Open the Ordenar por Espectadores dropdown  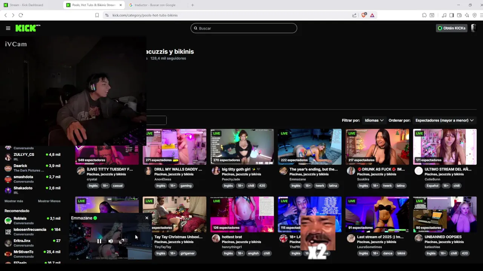pos(444,120)
